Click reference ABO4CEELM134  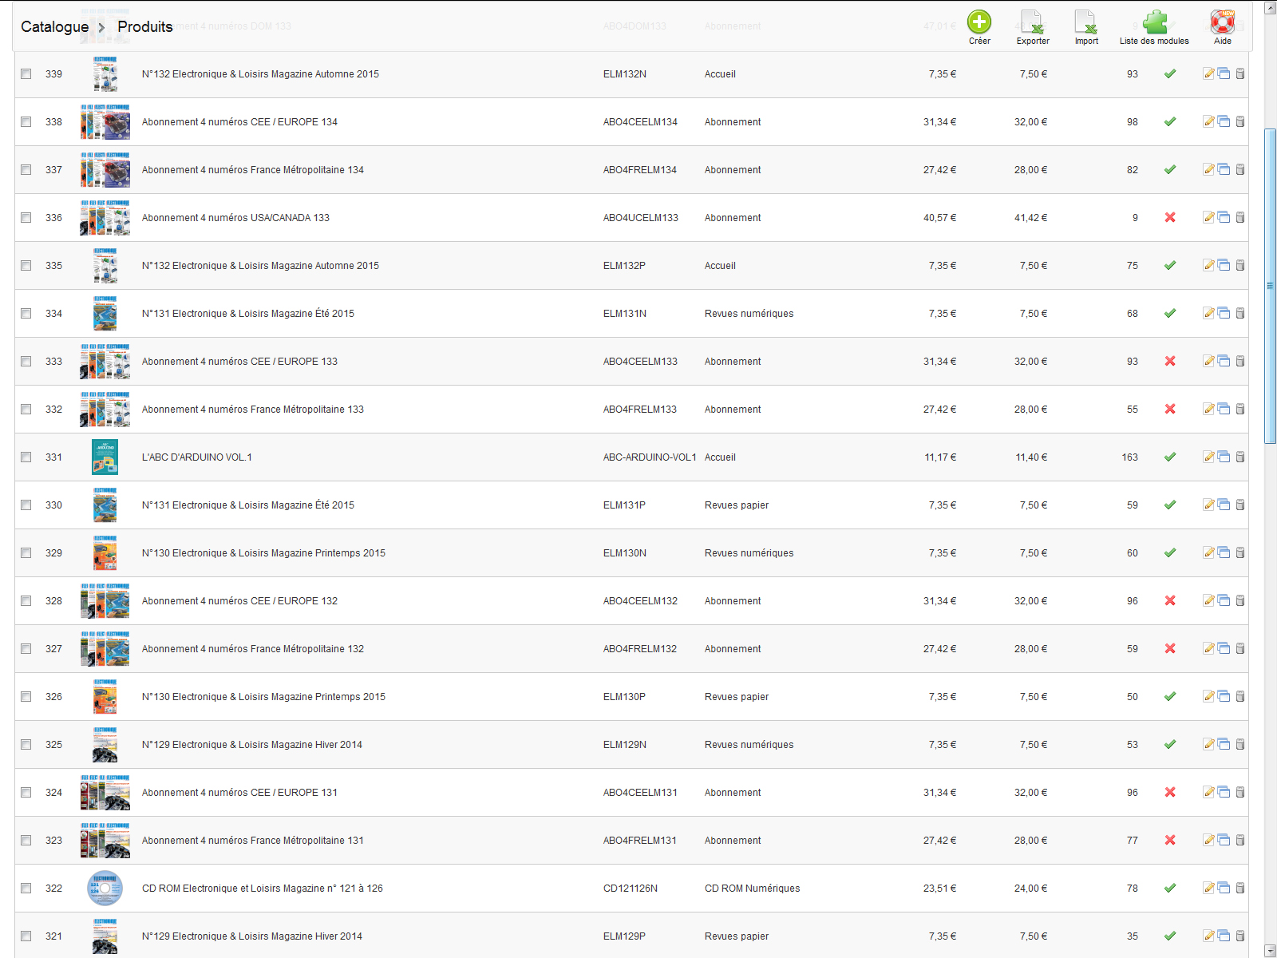tap(640, 122)
